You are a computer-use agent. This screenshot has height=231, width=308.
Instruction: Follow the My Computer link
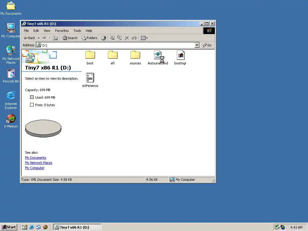click(x=35, y=168)
